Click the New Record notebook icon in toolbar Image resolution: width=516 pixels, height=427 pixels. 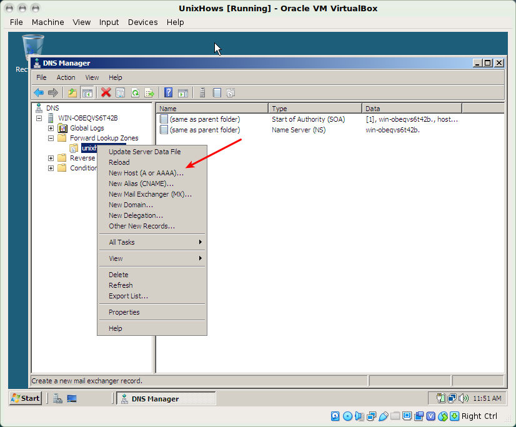217,93
